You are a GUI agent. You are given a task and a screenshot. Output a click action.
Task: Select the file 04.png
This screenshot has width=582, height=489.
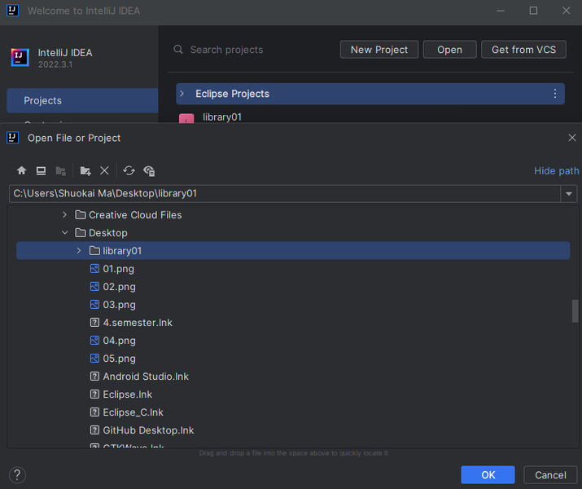tap(293, 341)
